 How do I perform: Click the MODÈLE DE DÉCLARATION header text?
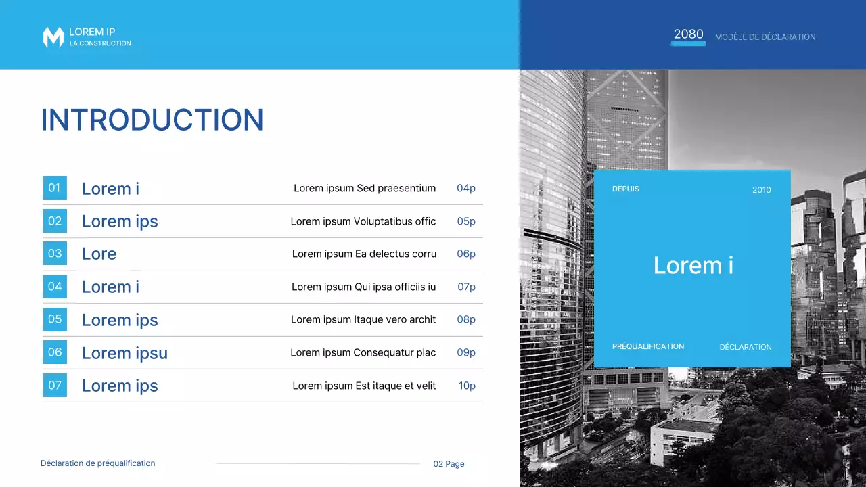(x=765, y=37)
